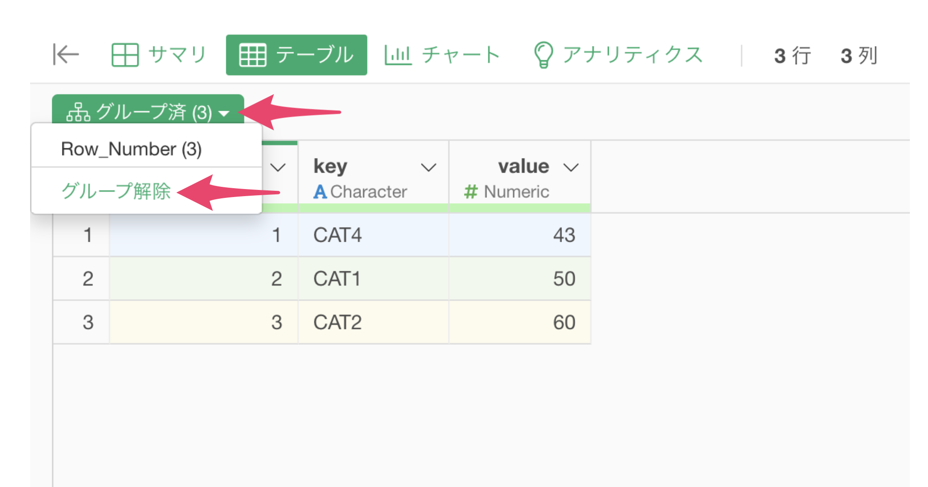This screenshot has height=487, width=928.
Task: Click the key column header
Action: [x=330, y=166]
